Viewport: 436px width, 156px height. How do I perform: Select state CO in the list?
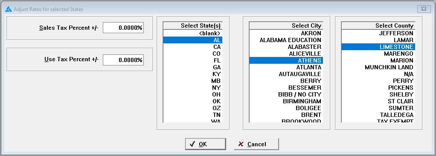tap(193, 54)
